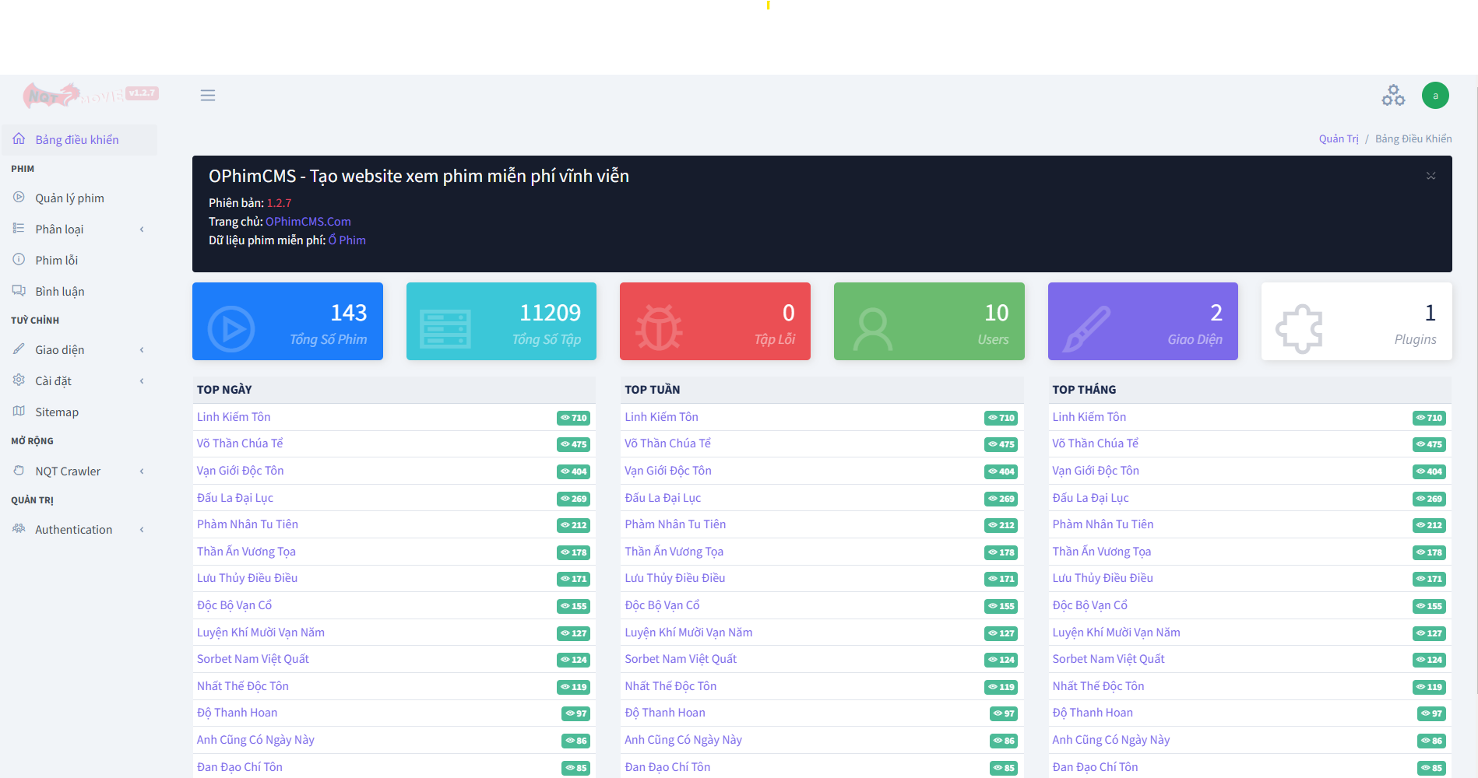Image resolution: width=1478 pixels, height=778 pixels.
Task: Click the NQT Movie logo
Action: click(x=90, y=96)
